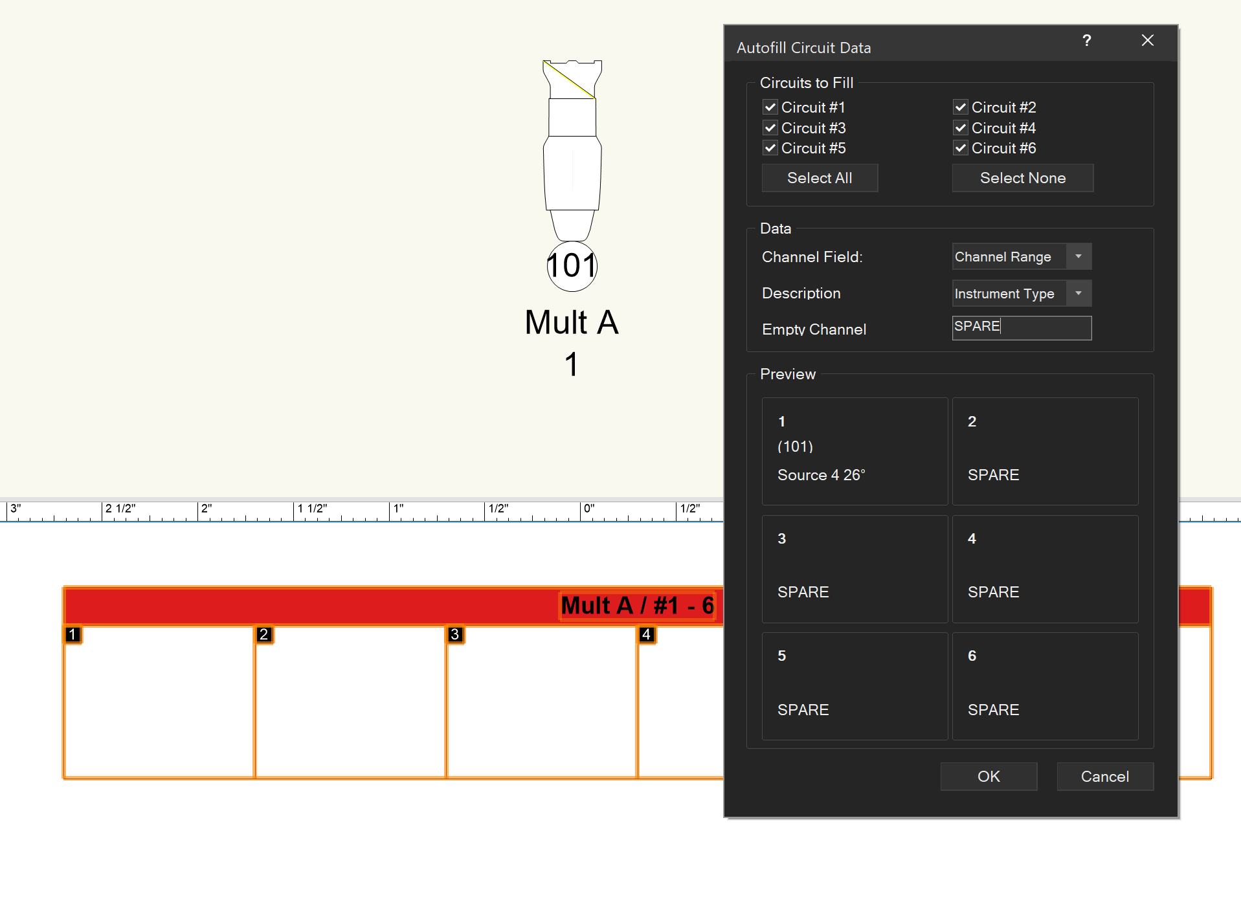Click the help question mark icon

click(x=1087, y=41)
